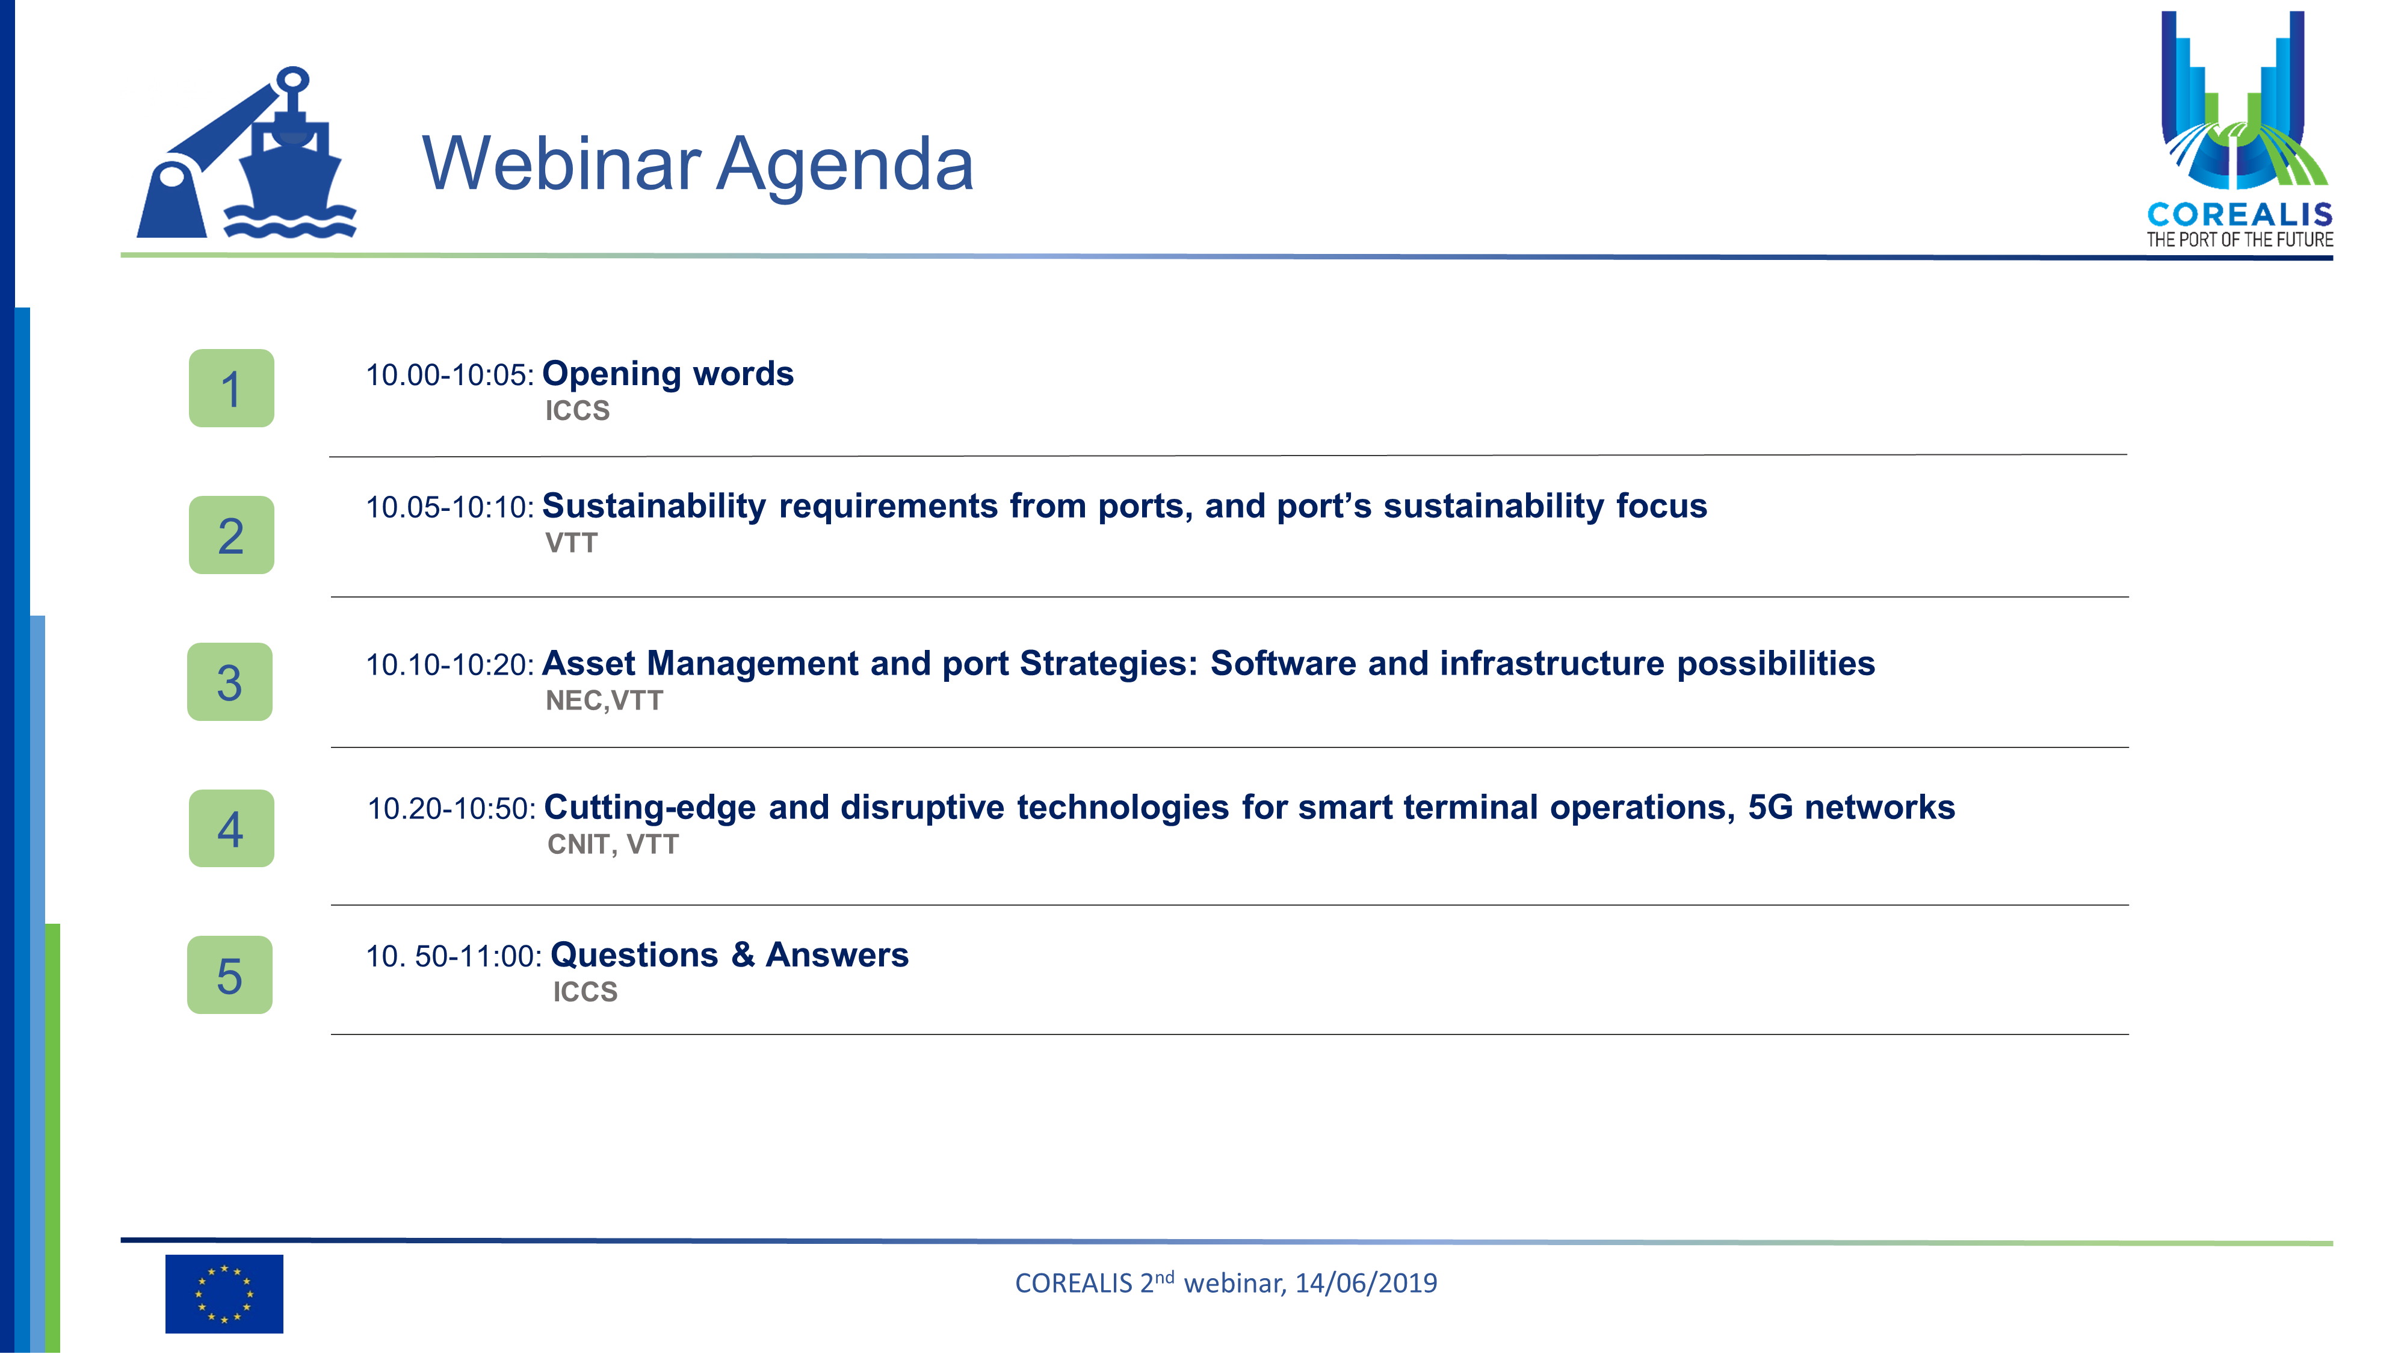Click Asset Management and port Strategies heading
The width and height of the screenshot is (2407, 1354).
(x=1209, y=664)
